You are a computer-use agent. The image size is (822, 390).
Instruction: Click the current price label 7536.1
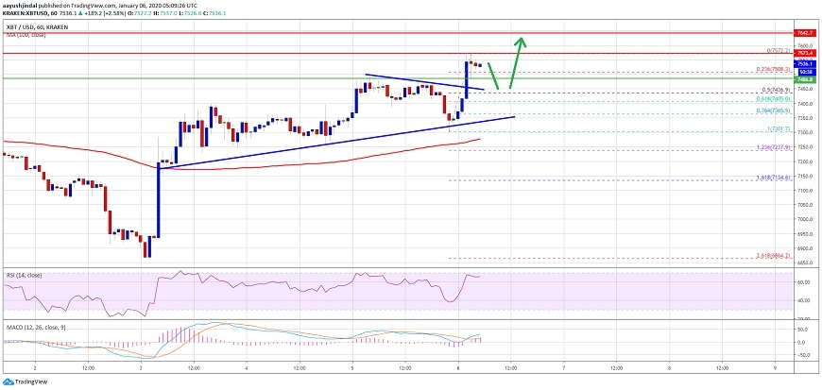tap(805, 64)
